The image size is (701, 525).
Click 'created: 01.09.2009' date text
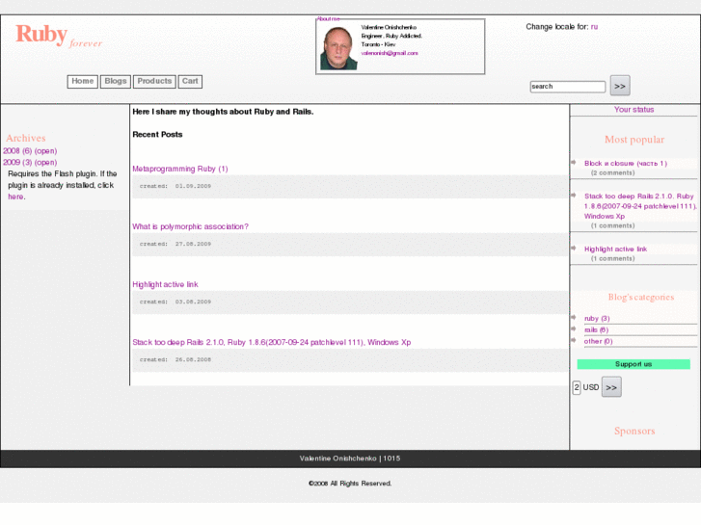coord(175,186)
